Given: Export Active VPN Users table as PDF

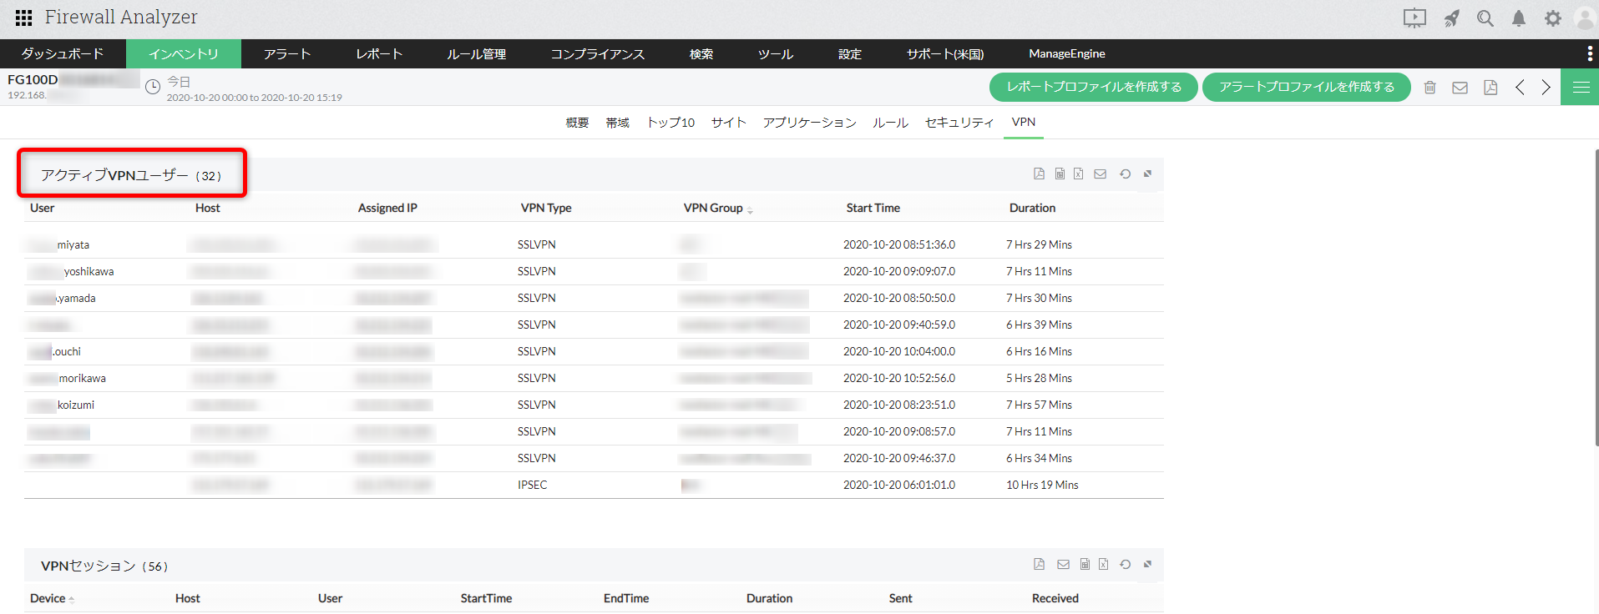Looking at the screenshot, I should click(1039, 174).
